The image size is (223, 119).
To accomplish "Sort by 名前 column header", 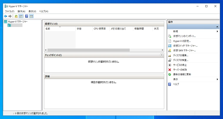I will coord(60,29).
